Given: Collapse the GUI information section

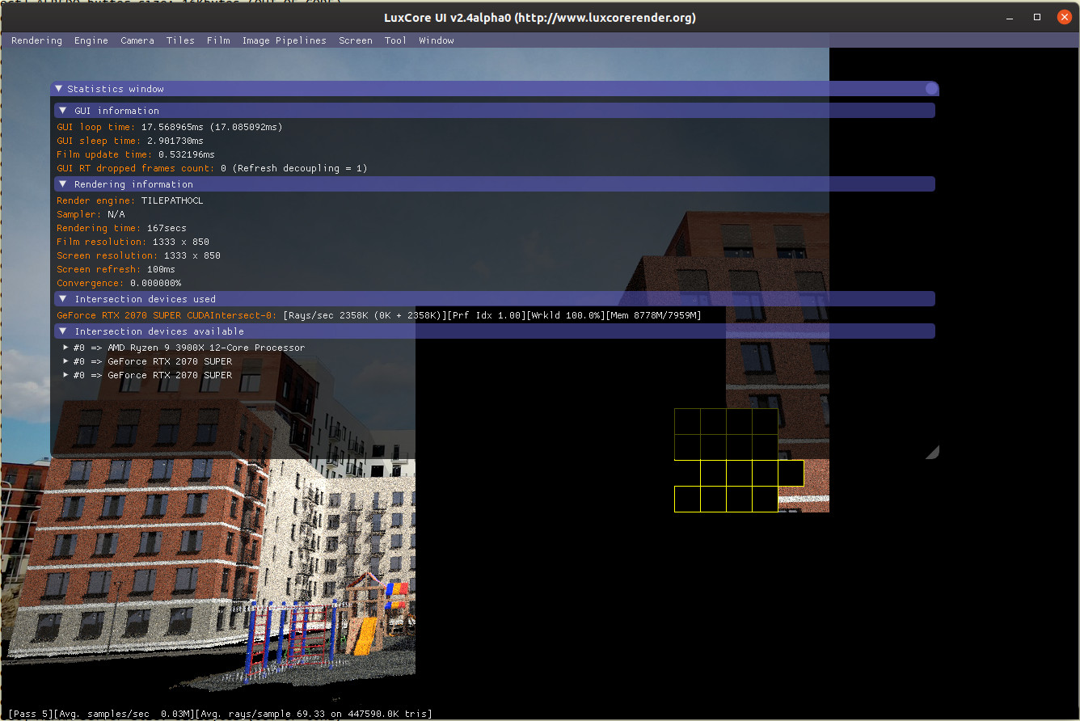Looking at the screenshot, I should [x=63, y=110].
